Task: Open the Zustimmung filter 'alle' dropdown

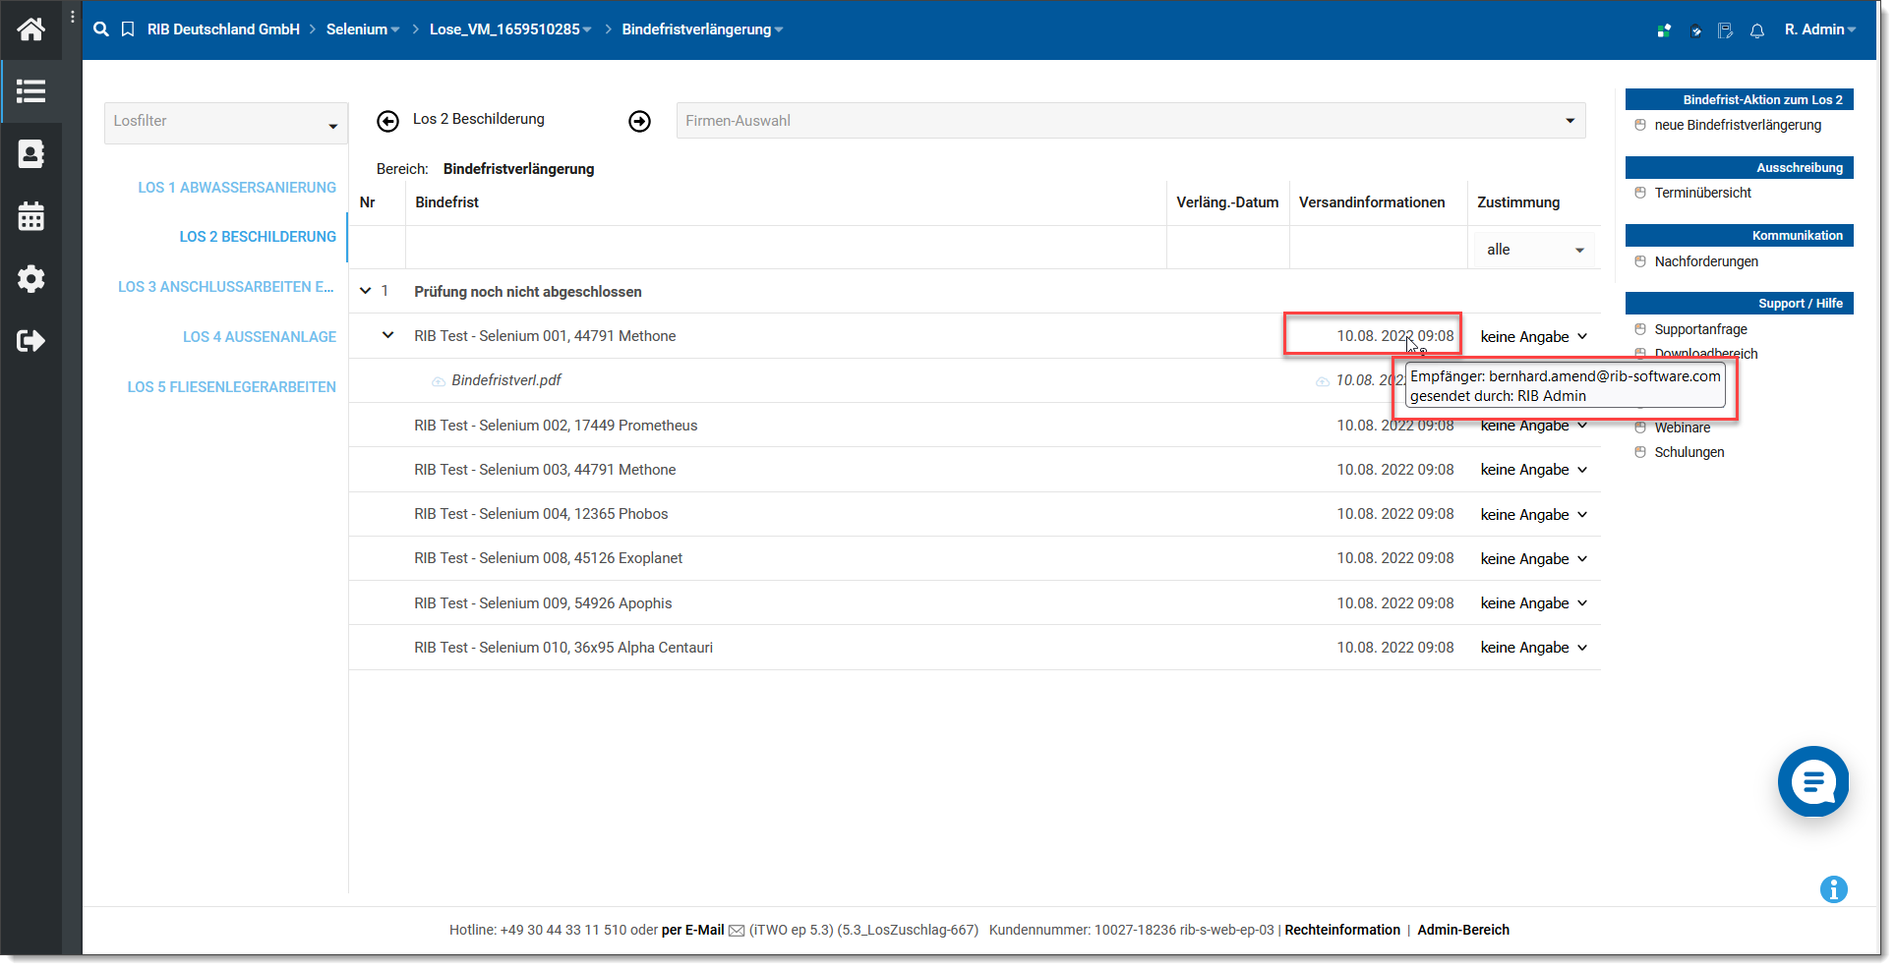Action: click(x=1534, y=250)
